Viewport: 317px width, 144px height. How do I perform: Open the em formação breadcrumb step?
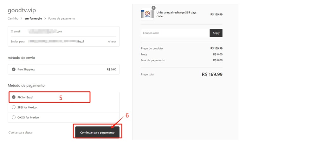click(33, 19)
